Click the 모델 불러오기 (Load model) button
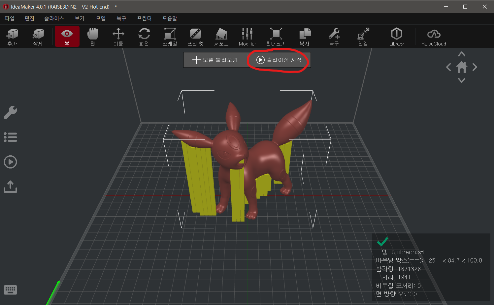Viewport: 494px width, 305px height. tap(215, 60)
